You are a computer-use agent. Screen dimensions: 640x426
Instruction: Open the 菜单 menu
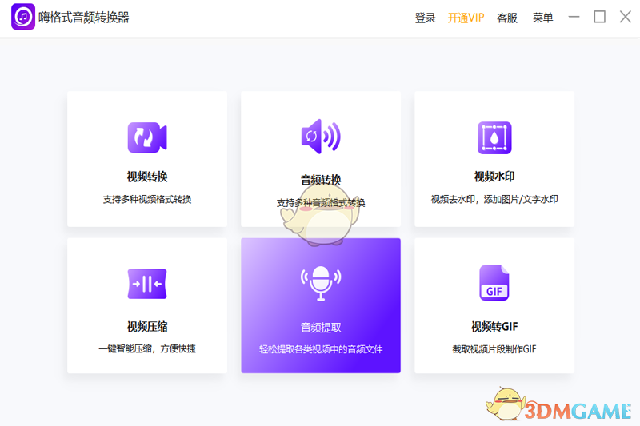tap(542, 18)
